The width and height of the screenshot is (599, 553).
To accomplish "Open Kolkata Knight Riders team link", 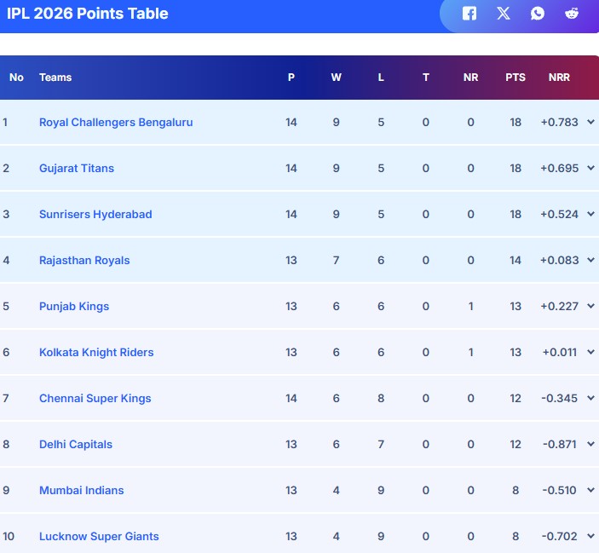I will tap(96, 352).
